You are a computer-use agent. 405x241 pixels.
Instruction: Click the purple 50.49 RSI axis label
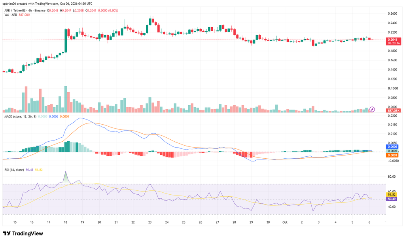(392, 199)
